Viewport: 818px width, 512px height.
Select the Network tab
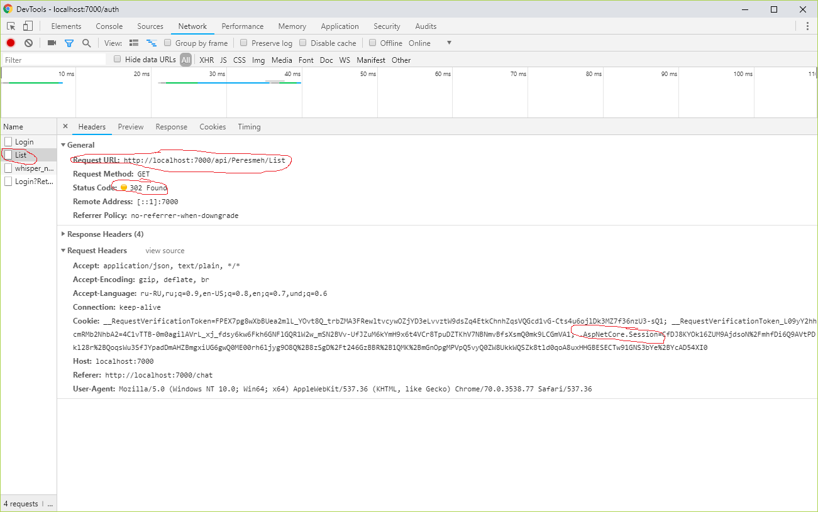click(x=192, y=26)
